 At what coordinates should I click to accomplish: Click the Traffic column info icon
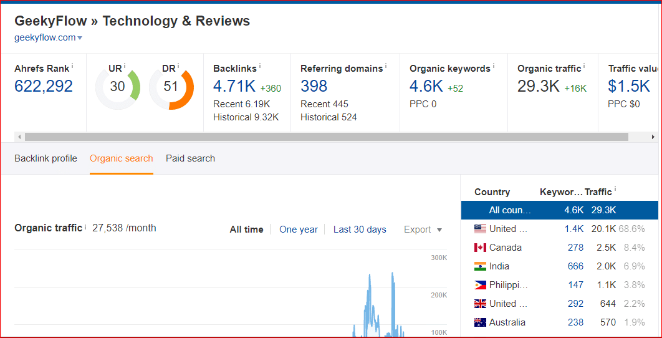click(615, 190)
